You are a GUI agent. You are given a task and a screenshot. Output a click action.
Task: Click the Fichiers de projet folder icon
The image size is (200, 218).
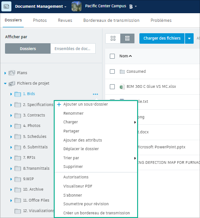pos(12,84)
